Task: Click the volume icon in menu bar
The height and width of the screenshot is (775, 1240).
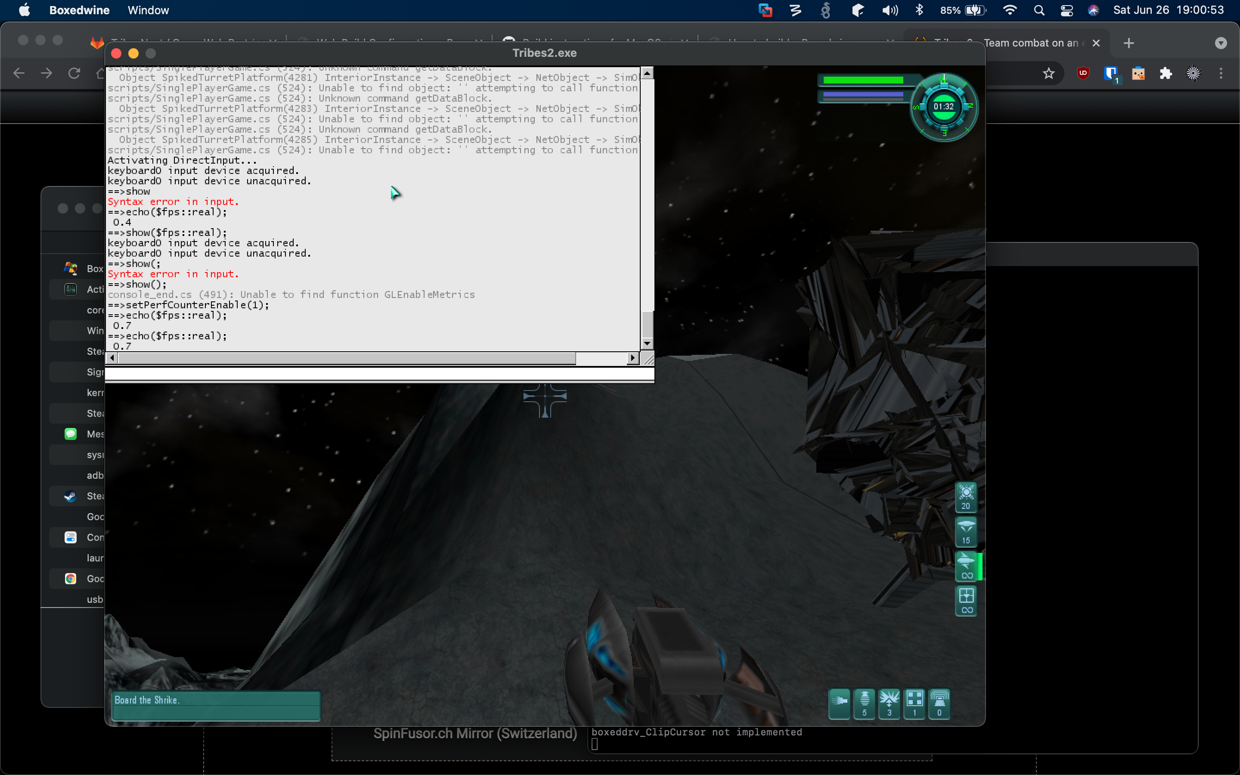Action: point(890,10)
